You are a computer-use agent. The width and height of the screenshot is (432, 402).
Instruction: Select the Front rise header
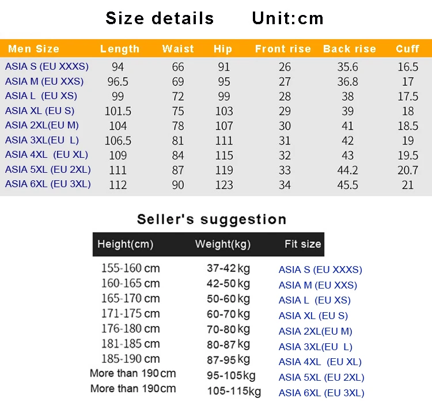pos(283,49)
